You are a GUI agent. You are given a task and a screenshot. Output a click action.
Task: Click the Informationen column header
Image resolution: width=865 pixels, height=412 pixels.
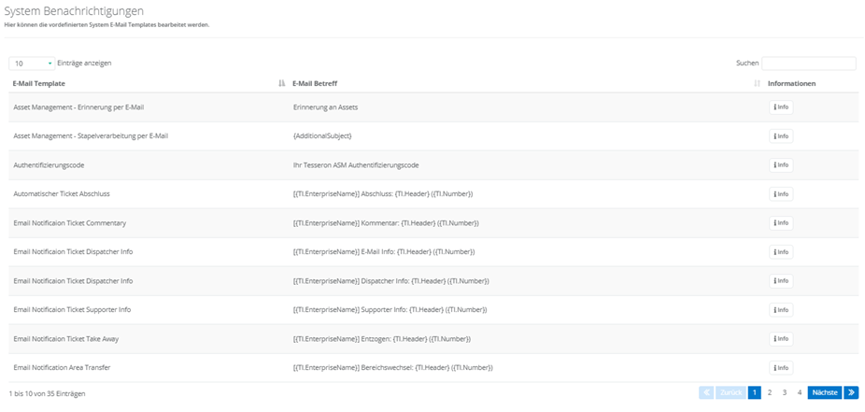[791, 84]
